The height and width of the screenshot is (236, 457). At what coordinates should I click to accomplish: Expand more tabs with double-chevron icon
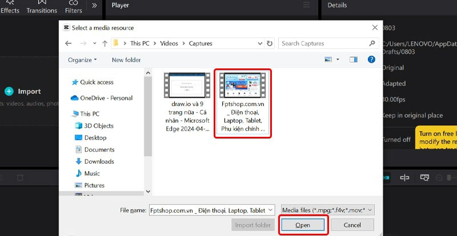click(x=94, y=5)
